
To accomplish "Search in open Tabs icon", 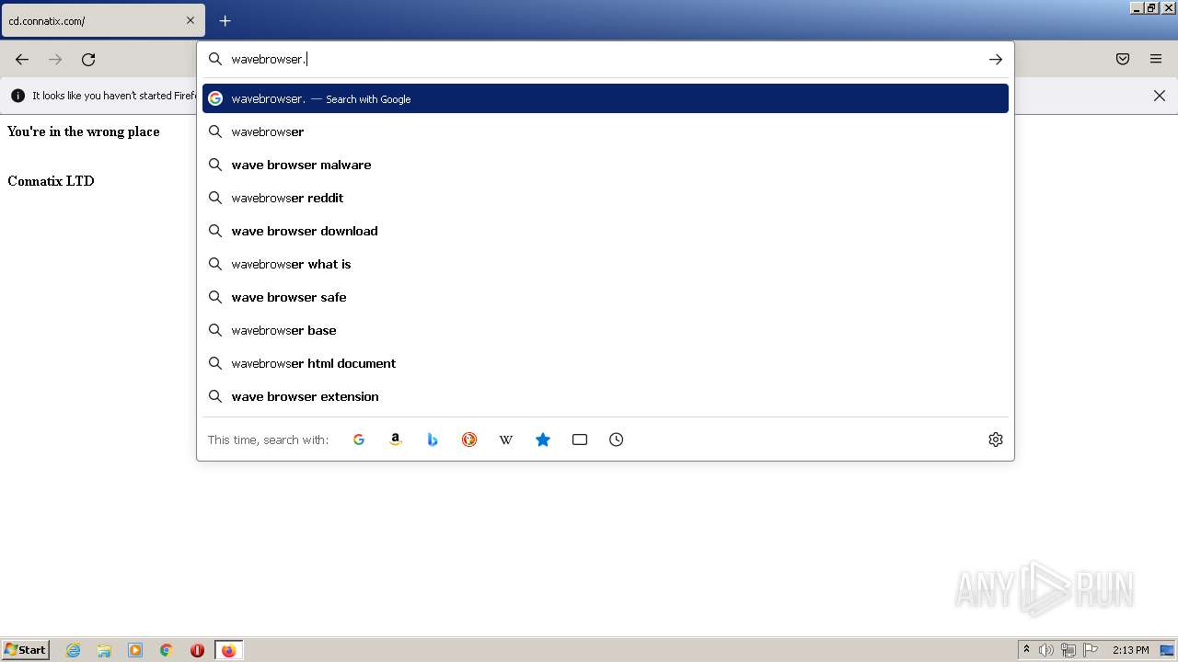I will (580, 439).
